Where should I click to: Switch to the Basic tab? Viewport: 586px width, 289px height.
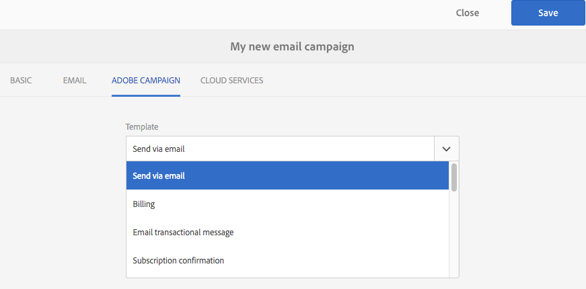[x=21, y=80]
